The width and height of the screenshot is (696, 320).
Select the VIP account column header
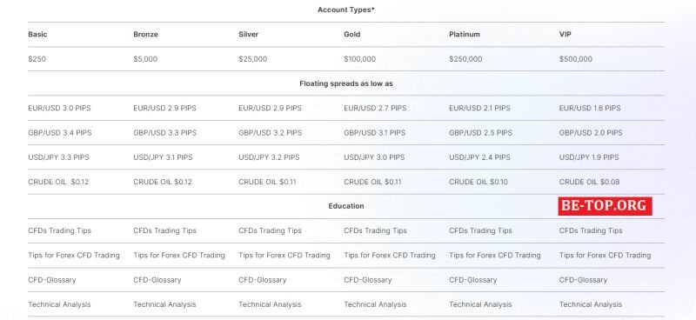[x=565, y=34]
